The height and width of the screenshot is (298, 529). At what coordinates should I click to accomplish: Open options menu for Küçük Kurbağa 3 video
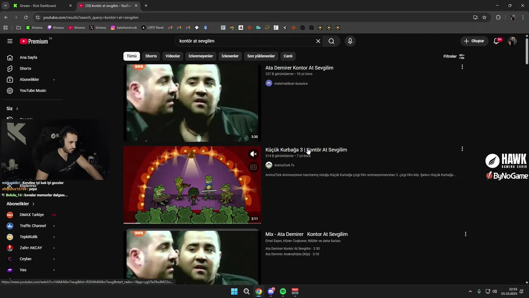point(462,149)
